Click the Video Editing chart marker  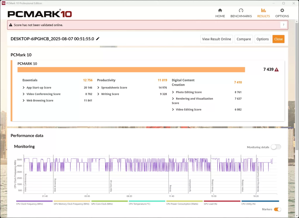[243, 186]
